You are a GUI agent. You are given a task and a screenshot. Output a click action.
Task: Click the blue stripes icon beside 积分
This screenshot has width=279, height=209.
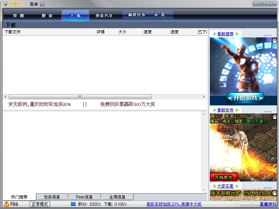[73, 204]
